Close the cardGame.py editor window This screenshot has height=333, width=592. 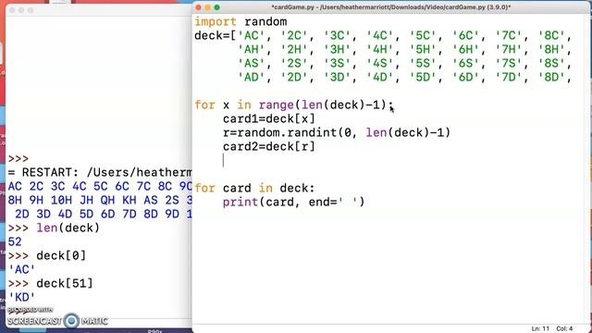tap(199, 7)
